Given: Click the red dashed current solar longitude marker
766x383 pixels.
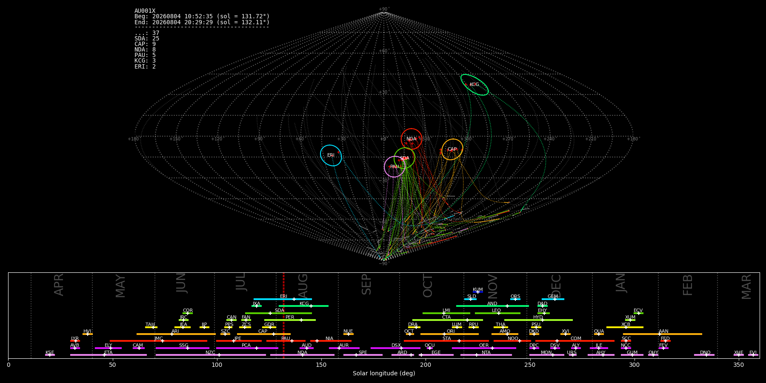Looking at the screenshot, I should point(283,315).
